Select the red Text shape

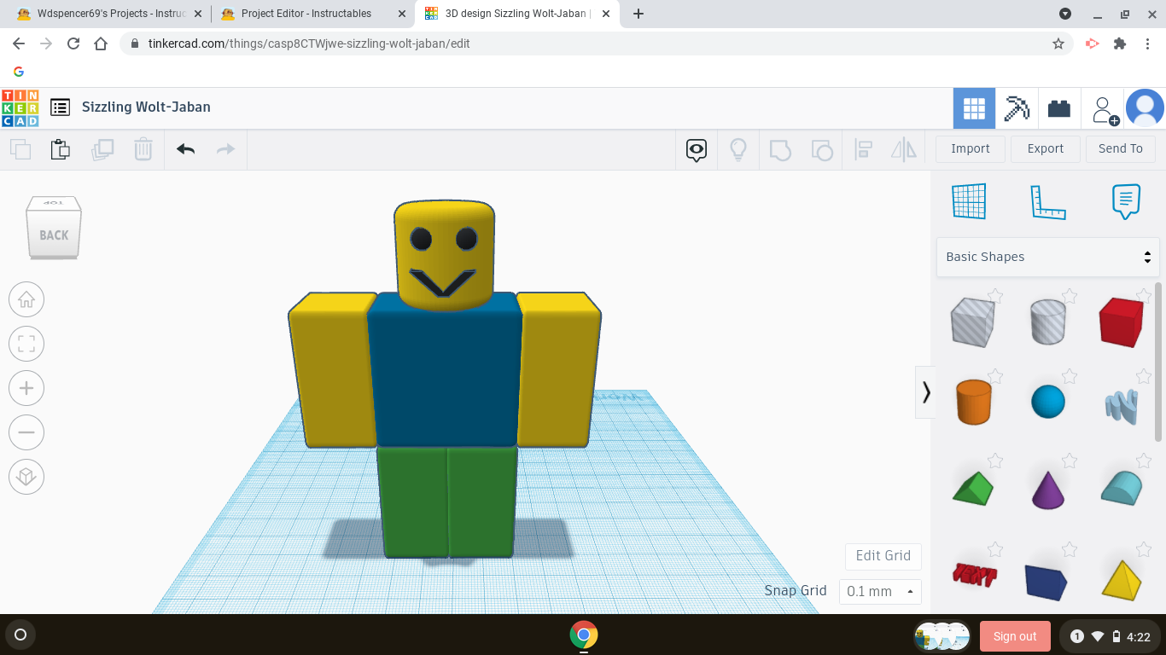point(974,575)
